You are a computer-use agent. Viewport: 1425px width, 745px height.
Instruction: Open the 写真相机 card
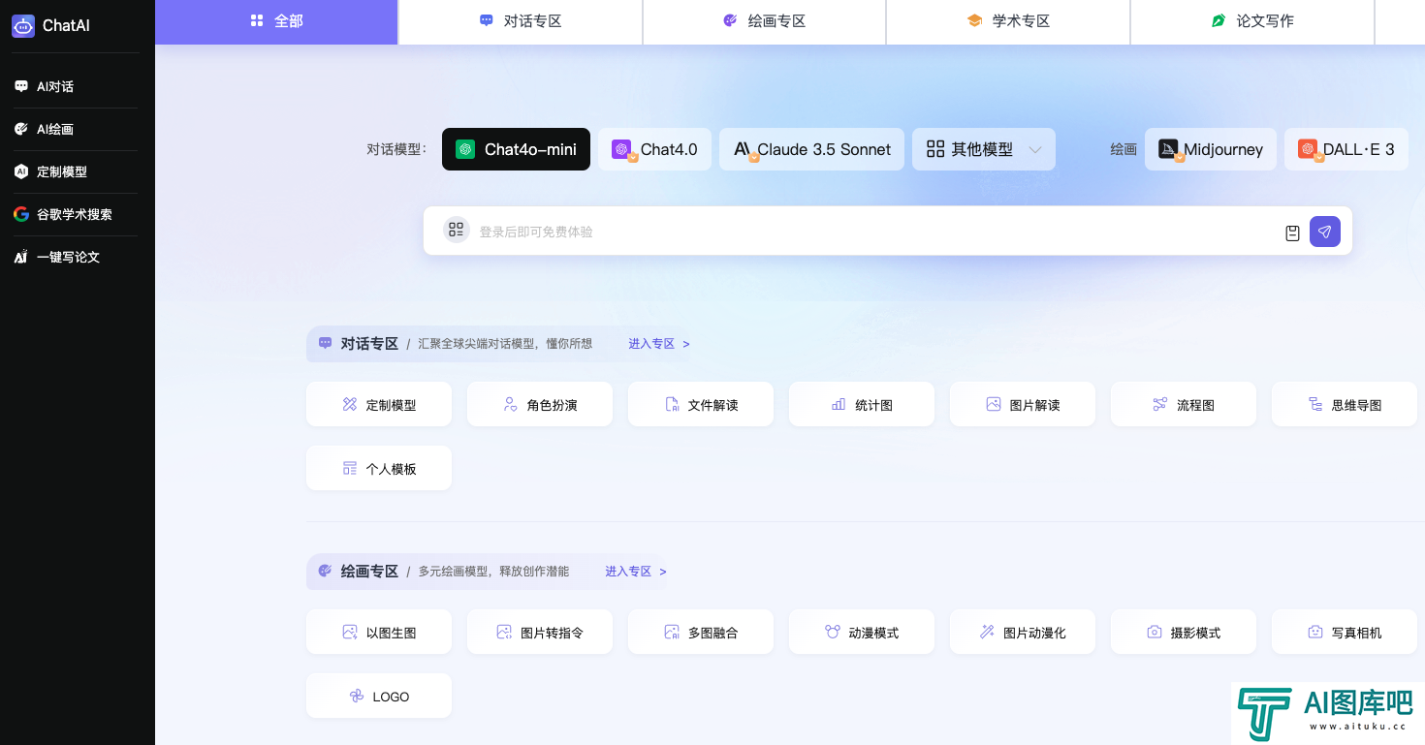click(1345, 632)
